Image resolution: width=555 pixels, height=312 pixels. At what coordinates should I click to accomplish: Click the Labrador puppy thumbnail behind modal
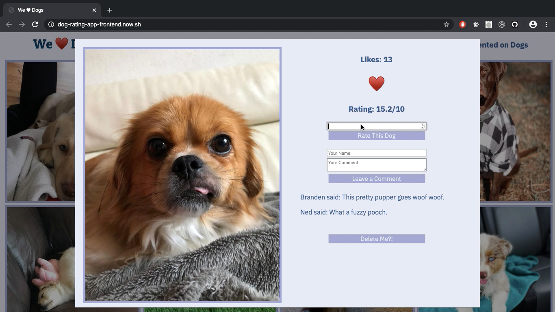[x=40, y=131]
